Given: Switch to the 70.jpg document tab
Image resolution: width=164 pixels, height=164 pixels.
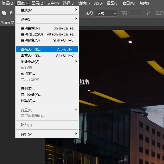Looking at the screenshot, I should click(7, 22).
